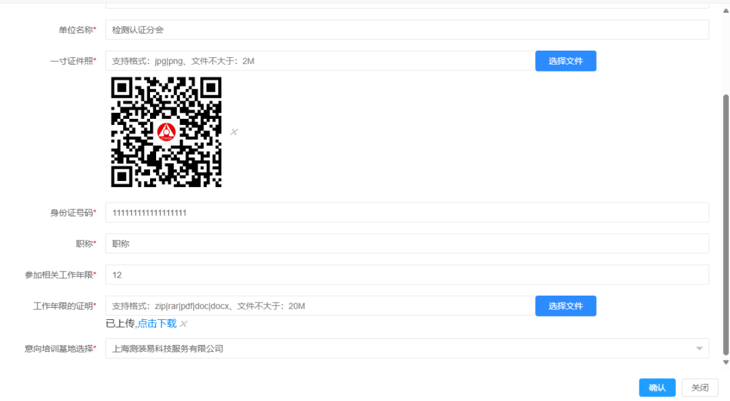Click the blue 确认 confirm button

[656, 387]
